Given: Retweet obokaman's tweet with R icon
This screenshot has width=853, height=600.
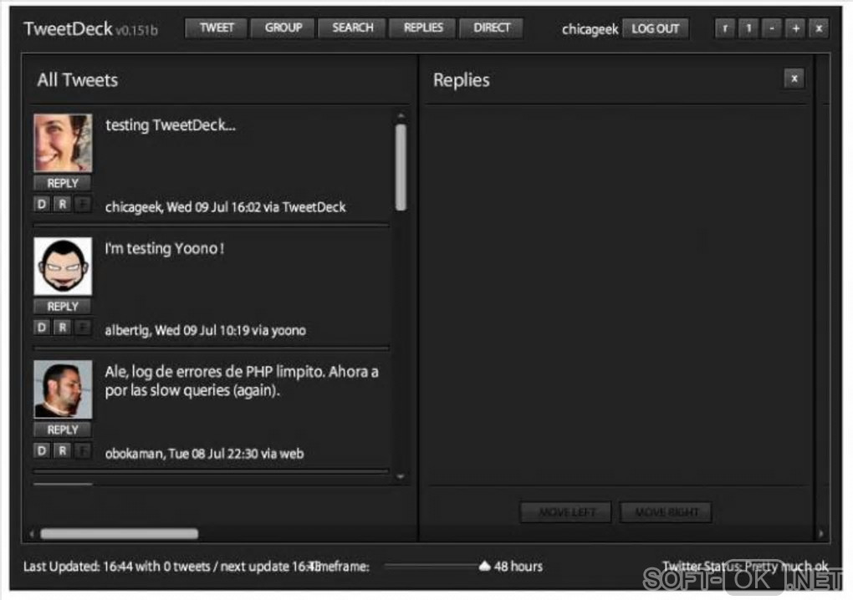Looking at the screenshot, I should point(63,451).
